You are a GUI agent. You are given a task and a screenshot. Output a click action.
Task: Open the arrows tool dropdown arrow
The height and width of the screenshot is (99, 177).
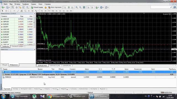pos(38,11)
